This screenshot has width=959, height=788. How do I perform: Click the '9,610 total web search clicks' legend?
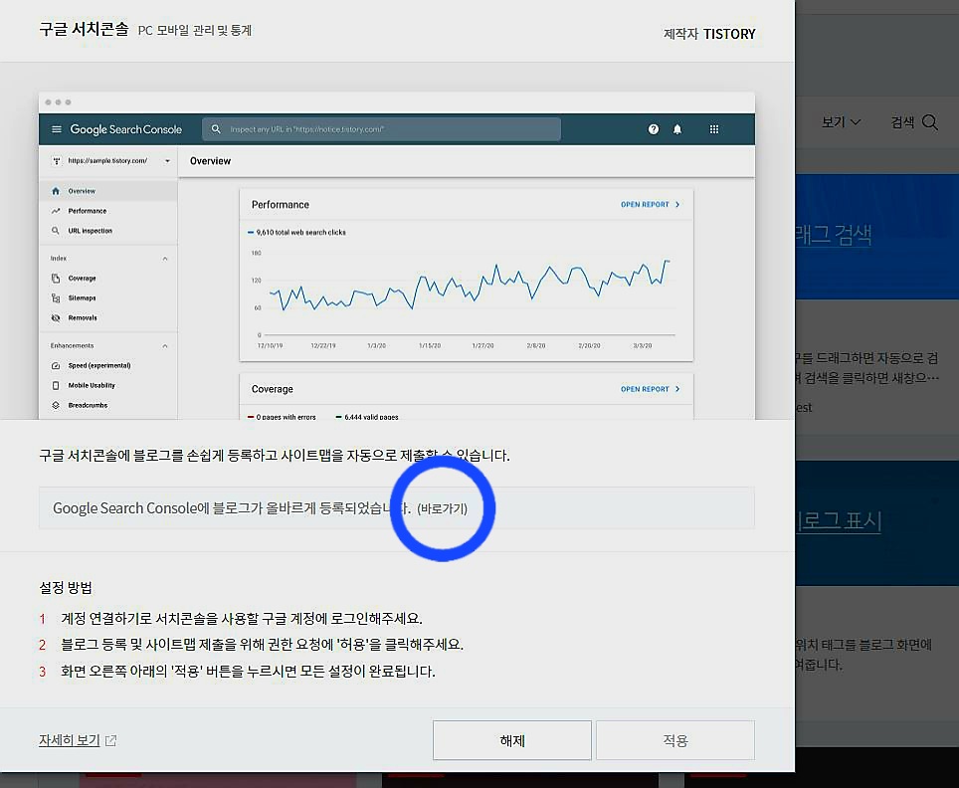tap(296, 233)
